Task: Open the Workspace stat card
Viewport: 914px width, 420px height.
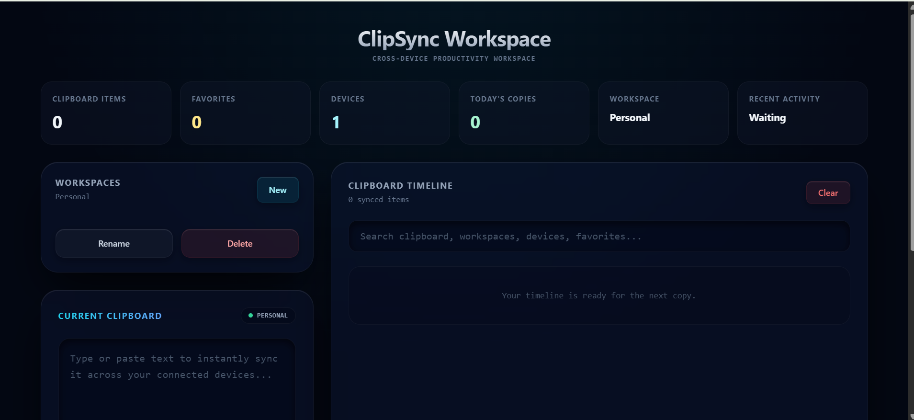Action: pos(663,113)
